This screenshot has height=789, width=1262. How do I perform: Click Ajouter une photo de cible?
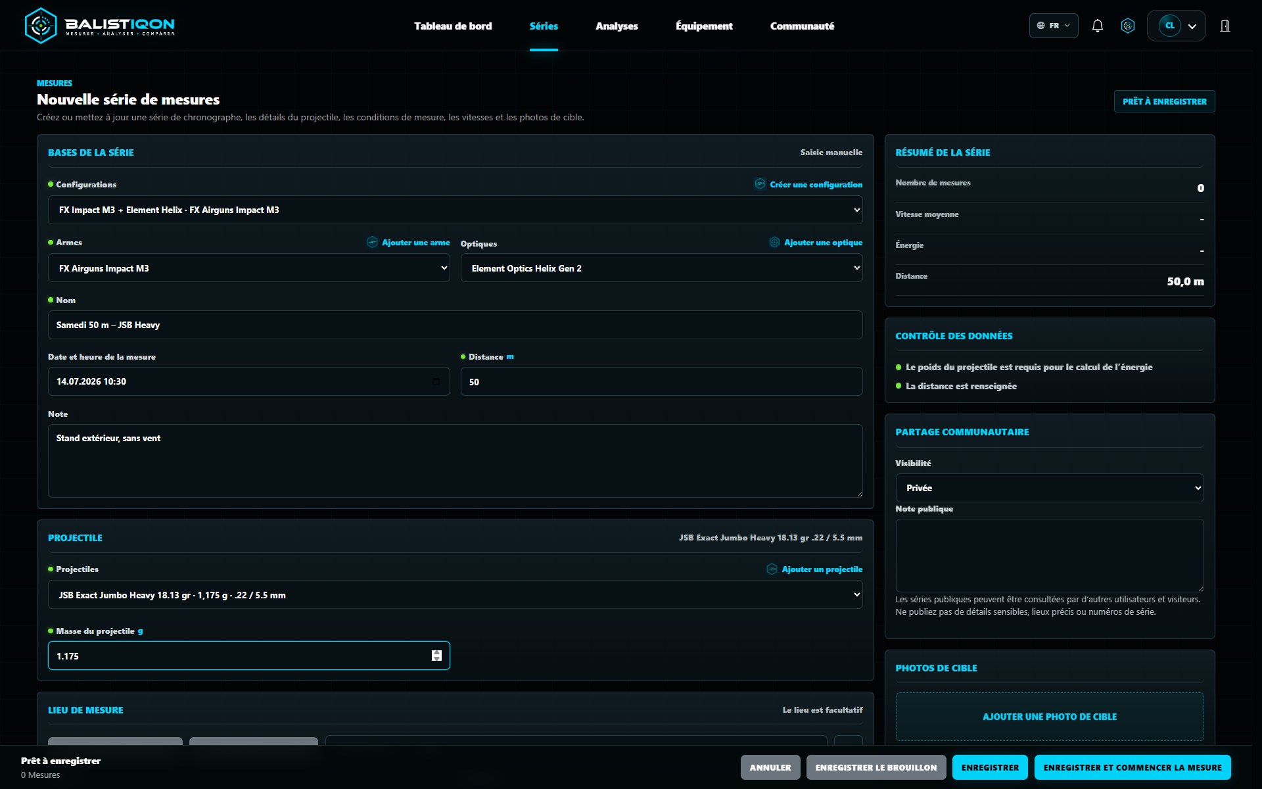click(x=1050, y=717)
